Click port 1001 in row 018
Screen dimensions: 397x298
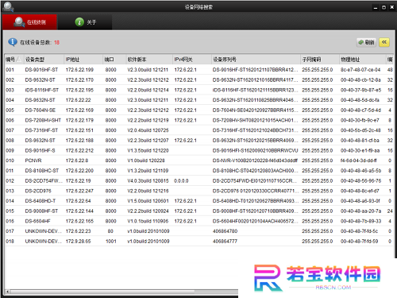pyautogui.click(x=111, y=241)
